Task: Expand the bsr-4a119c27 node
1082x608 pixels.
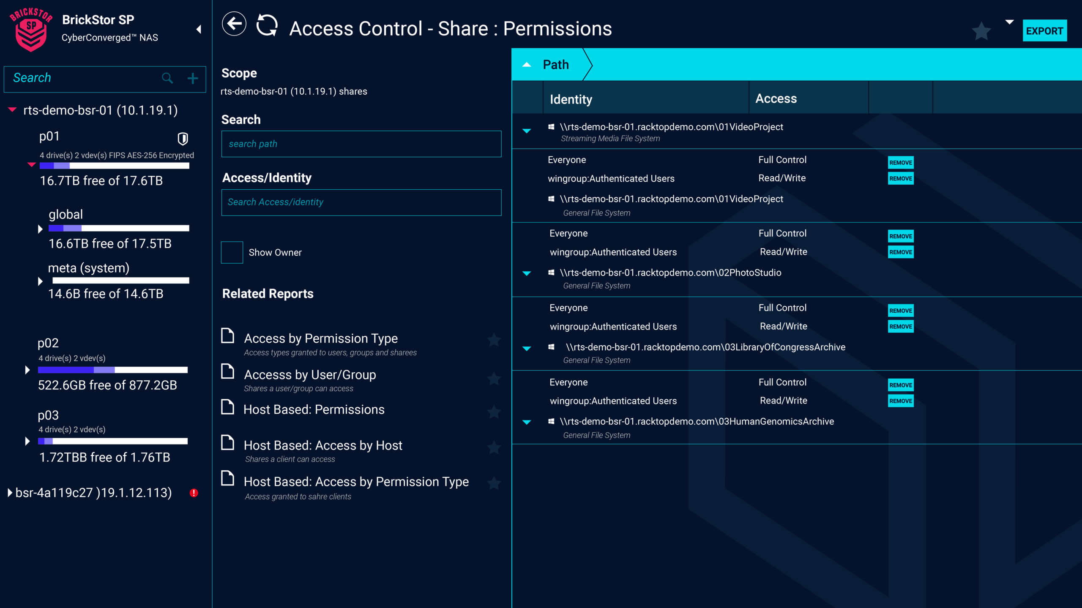Action: pyautogui.click(x=10, y=493)
